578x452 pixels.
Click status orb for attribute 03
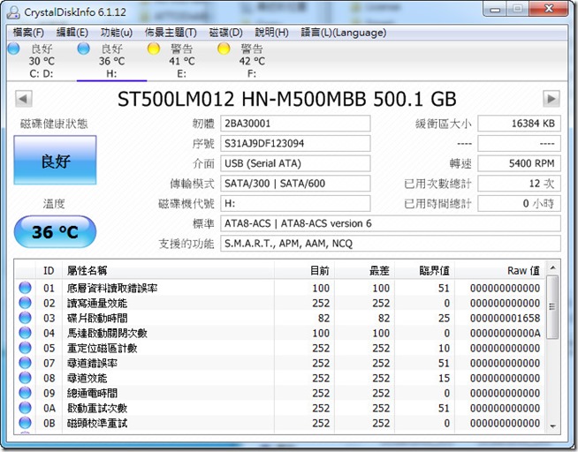[x=25, y=318]
